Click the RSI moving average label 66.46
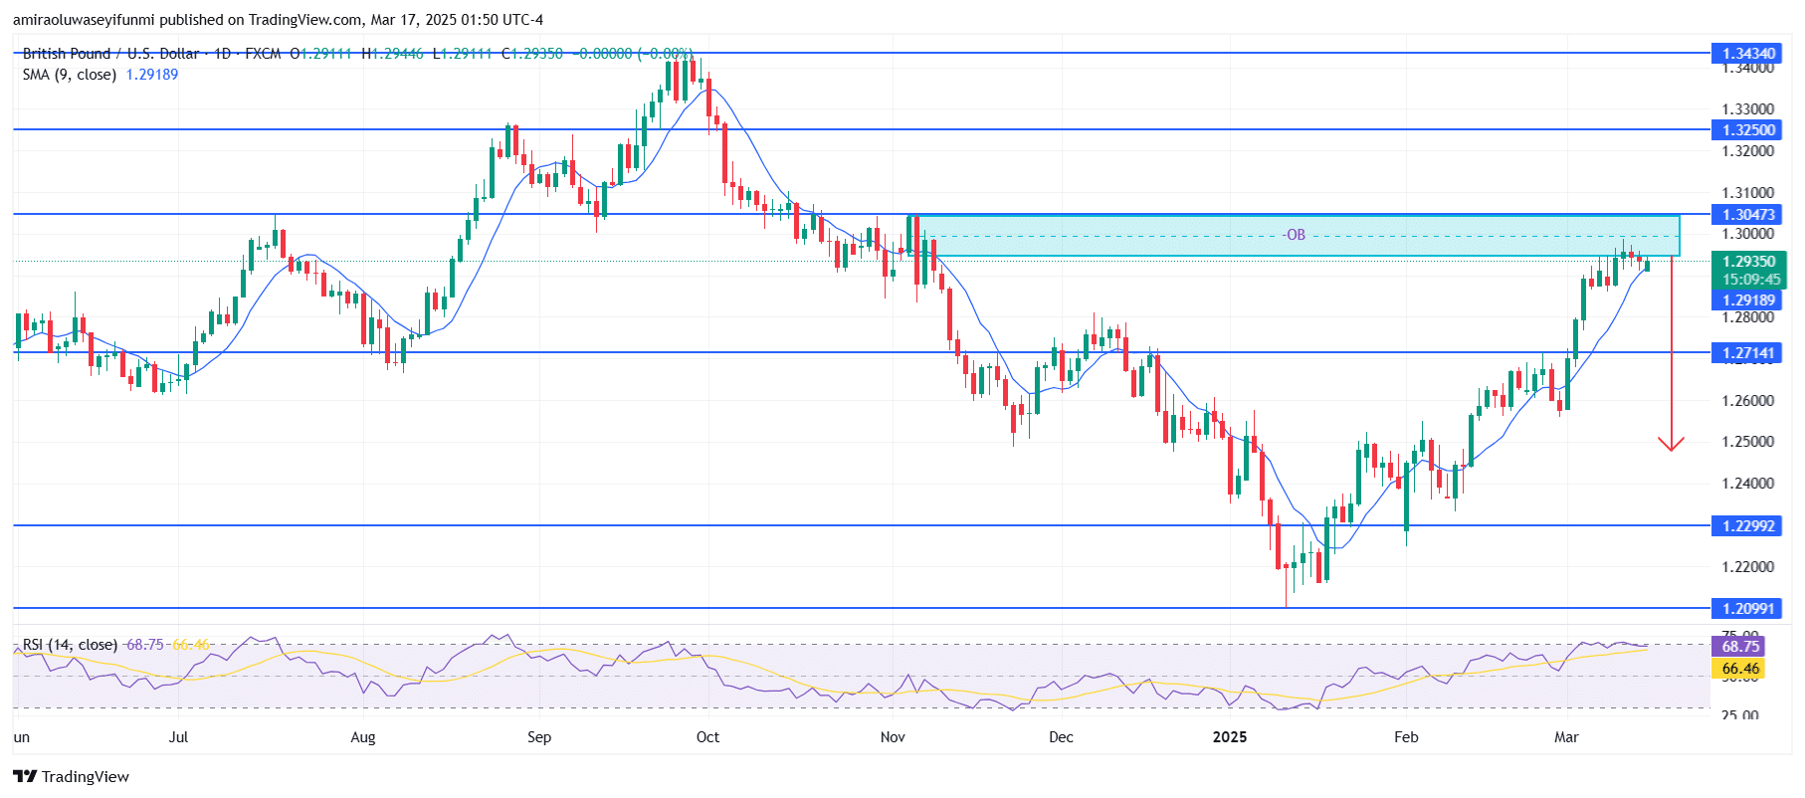Image resolution: width=1805 pixels, height=798 pixels. [1739, 669]
